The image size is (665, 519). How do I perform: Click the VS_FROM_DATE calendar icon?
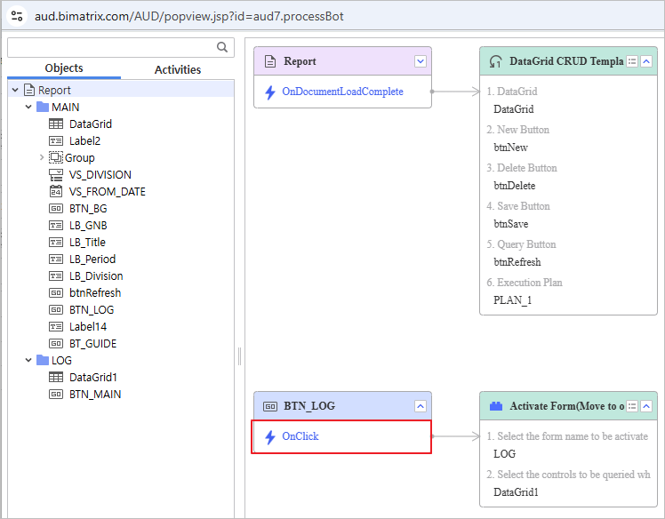tap(56, 191)
